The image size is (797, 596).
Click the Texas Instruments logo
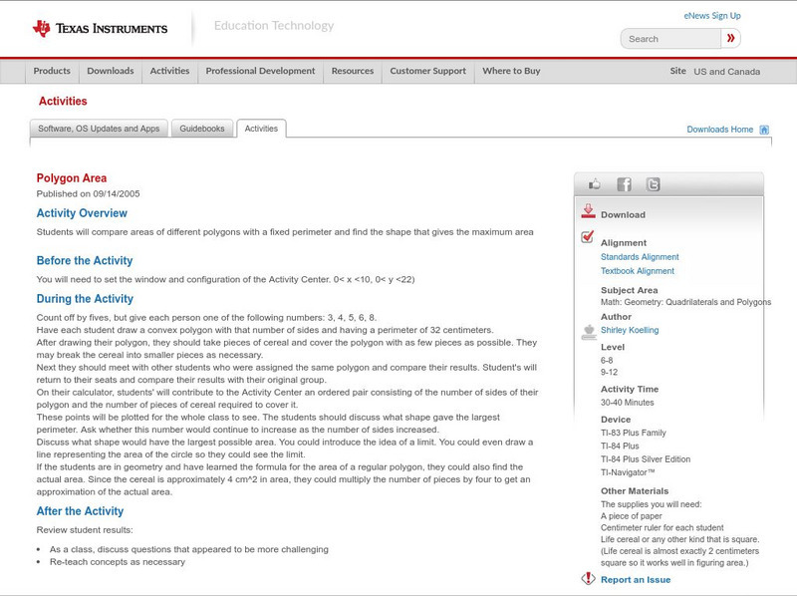point(100,28)
